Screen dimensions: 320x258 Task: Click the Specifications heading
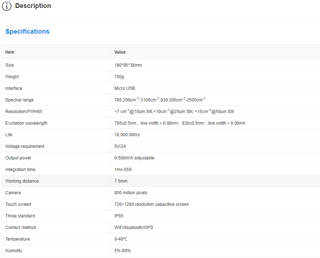27,32
